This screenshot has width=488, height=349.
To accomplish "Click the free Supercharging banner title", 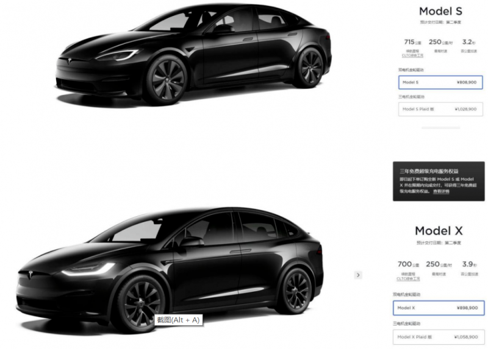I will tap(429, 171).
